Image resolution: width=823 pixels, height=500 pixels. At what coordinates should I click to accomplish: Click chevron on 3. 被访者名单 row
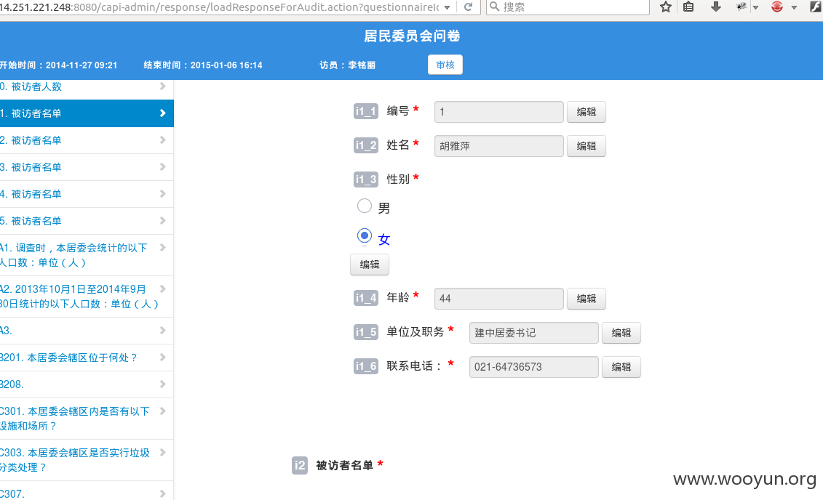tap(163, 166)
